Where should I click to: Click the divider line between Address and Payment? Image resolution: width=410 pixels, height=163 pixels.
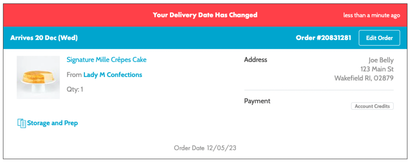[318, 90]
